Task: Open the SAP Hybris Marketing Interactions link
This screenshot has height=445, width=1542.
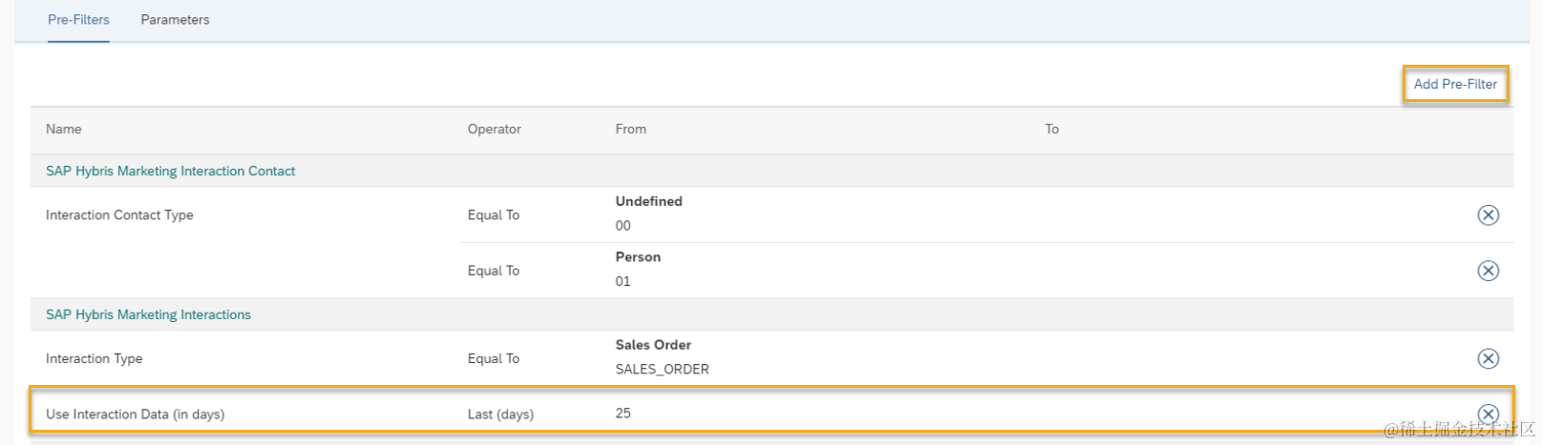Action: coord(148,314)
